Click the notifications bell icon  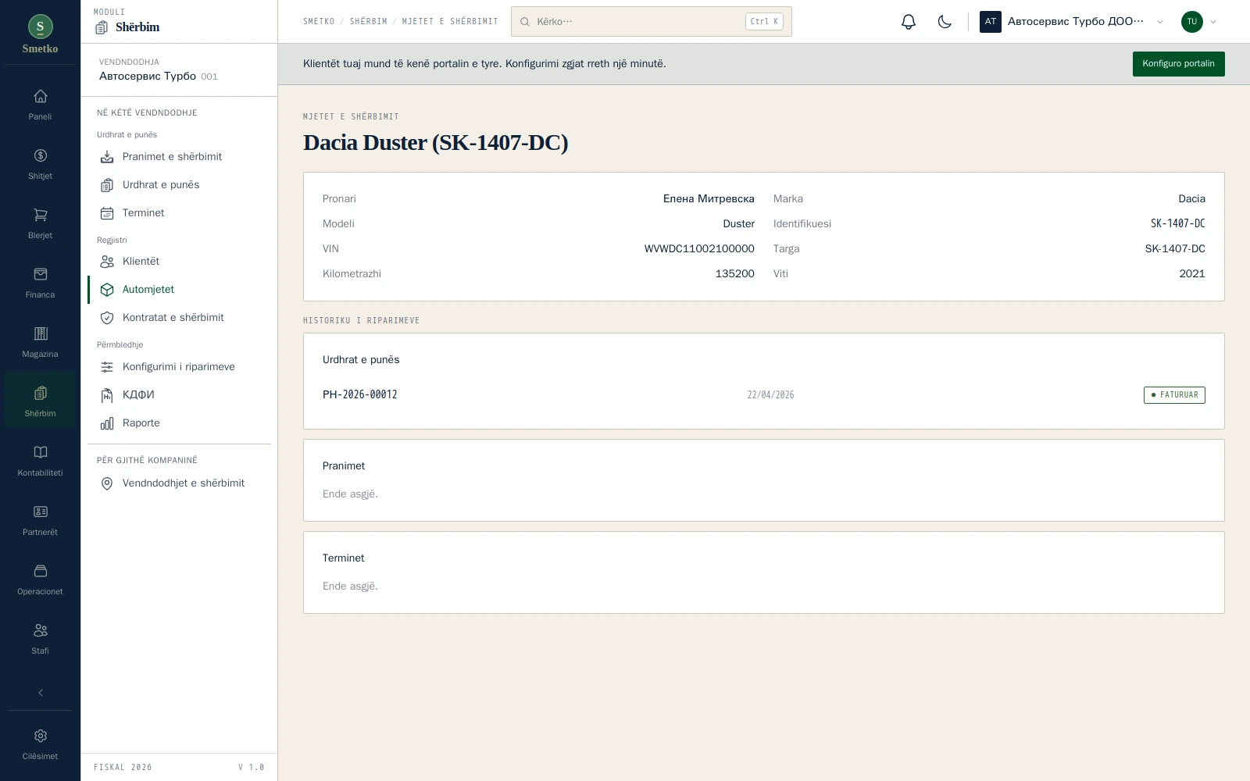pyautogui.click(x=908, y=22)
